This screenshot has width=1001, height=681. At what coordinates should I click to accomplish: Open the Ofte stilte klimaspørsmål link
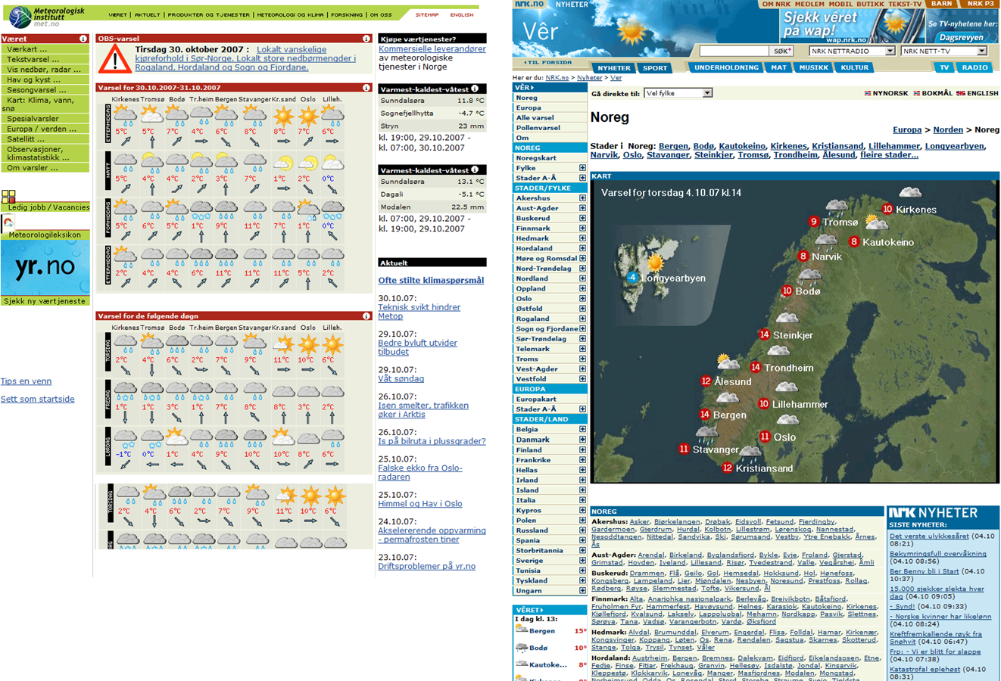pos(431,280)
